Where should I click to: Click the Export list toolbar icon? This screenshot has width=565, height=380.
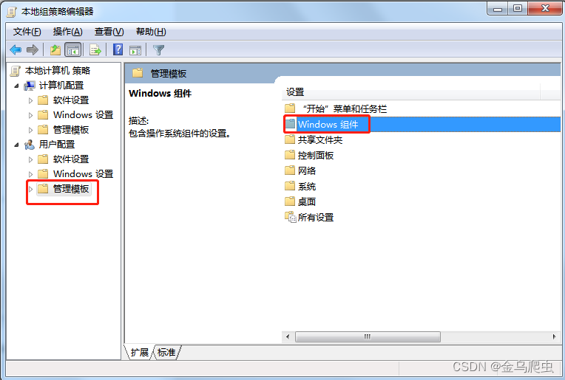(95, 49)
